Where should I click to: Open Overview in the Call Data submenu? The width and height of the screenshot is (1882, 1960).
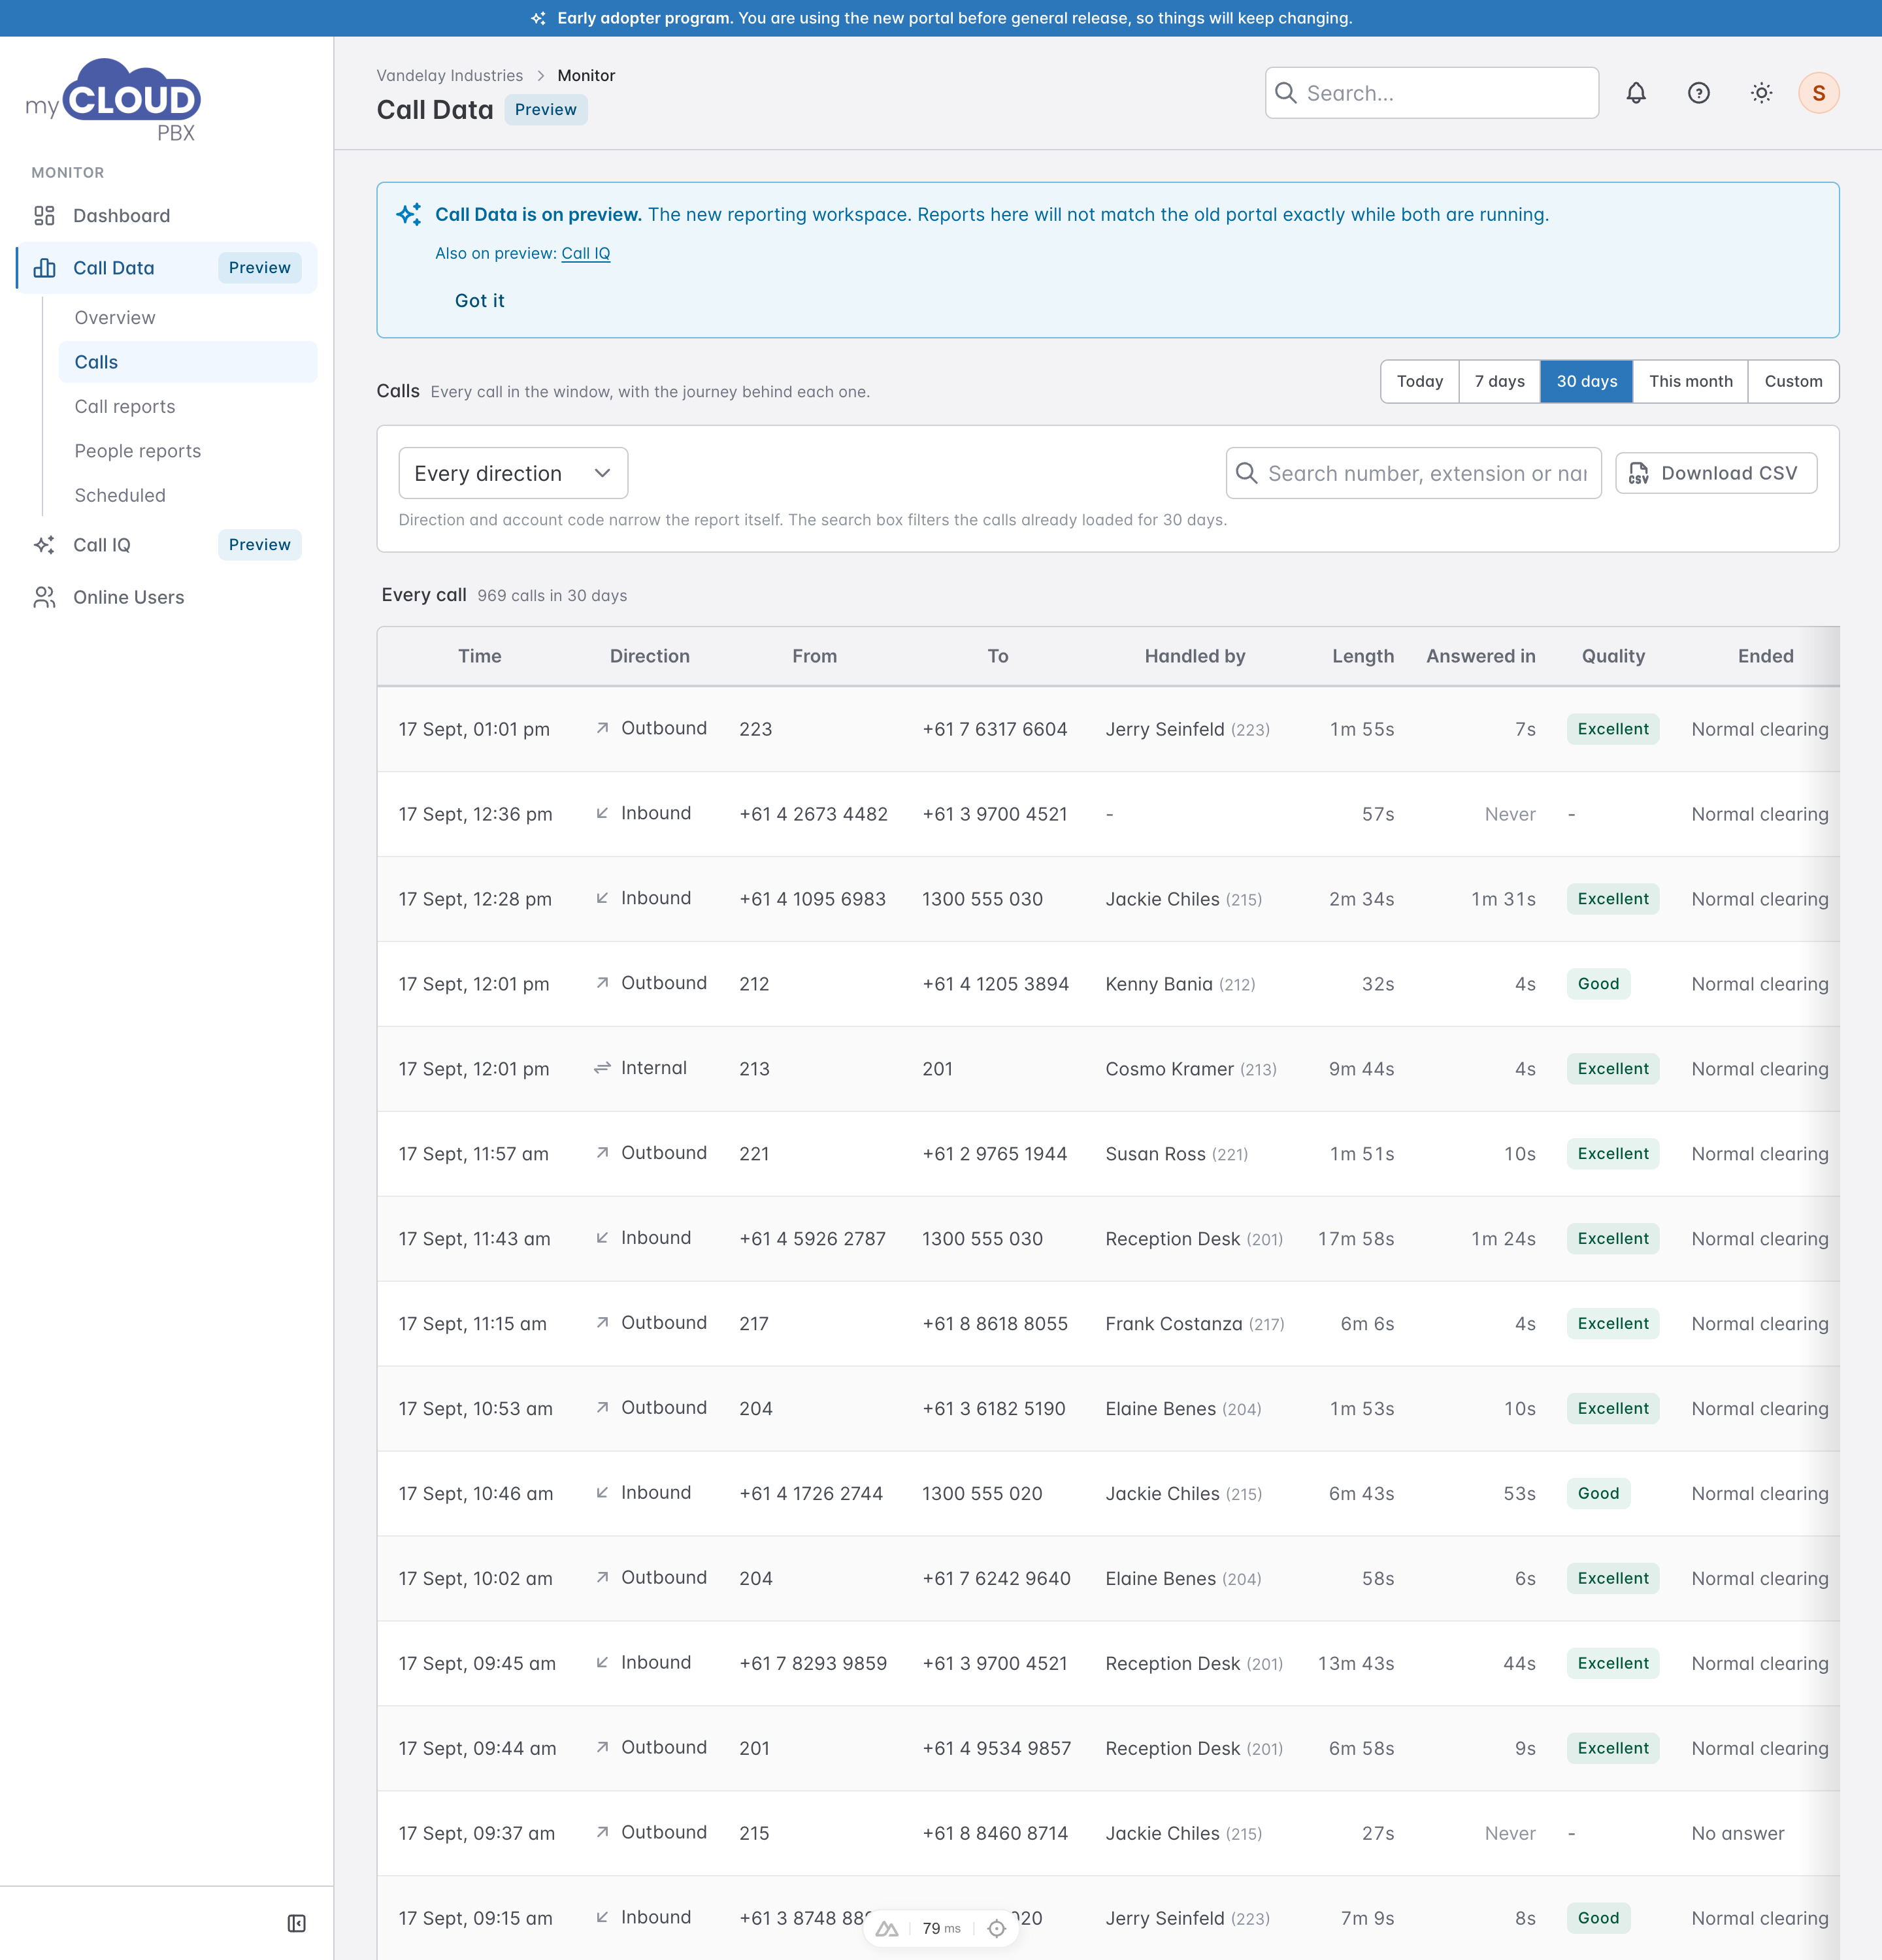(188, 318)
